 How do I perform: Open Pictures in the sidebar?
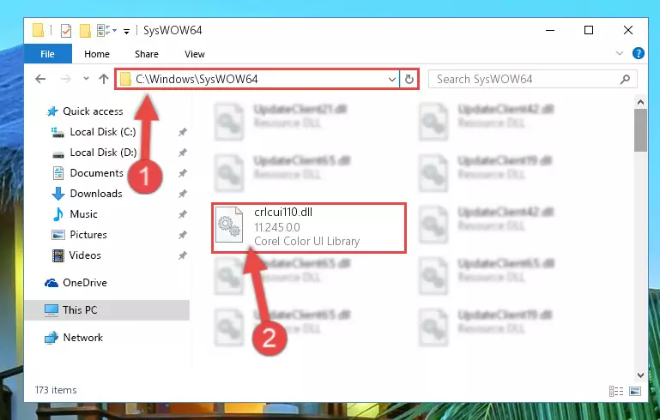point(88,235)
